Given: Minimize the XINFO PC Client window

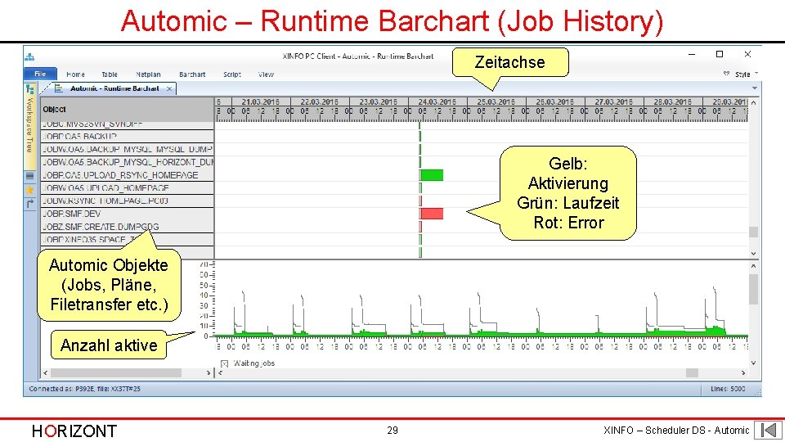Looking at the screenshot, I should coord(692,54).
